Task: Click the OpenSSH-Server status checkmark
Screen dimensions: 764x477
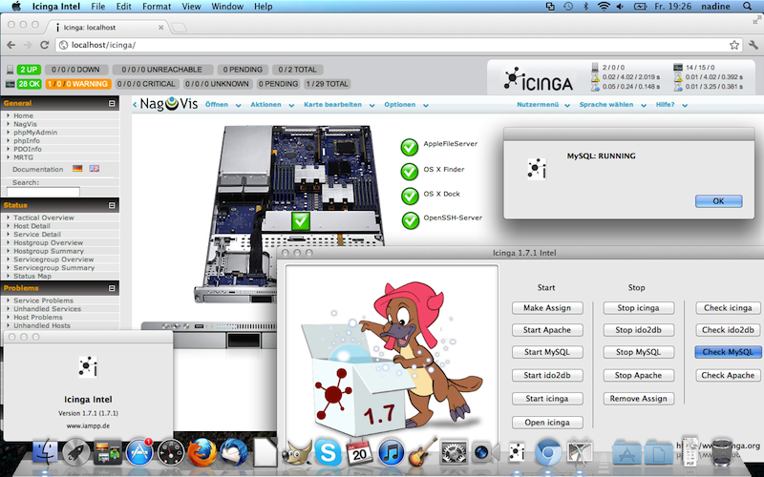Action: click(411, 220)
